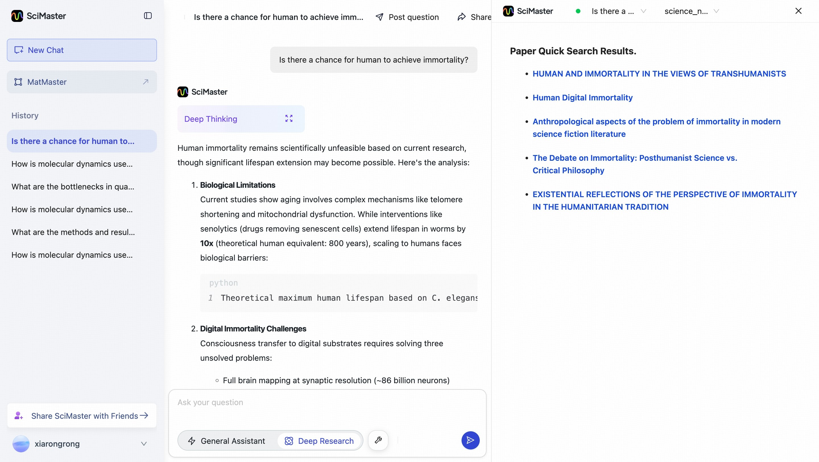Open 'What are the methods and resul...' chat
Screen dimensions: 819x462
[73, 232]
